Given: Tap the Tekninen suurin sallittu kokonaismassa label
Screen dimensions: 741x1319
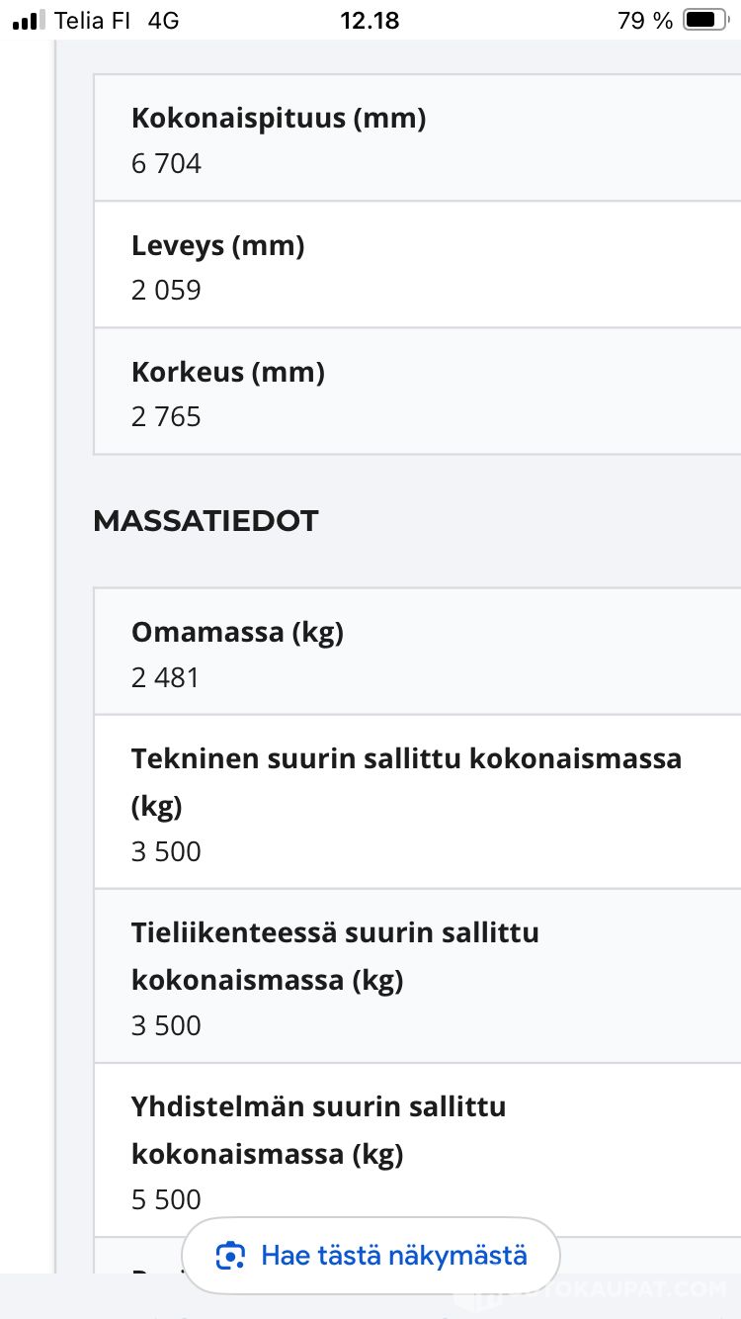Looking at the screenshot, I should (406, 759).
